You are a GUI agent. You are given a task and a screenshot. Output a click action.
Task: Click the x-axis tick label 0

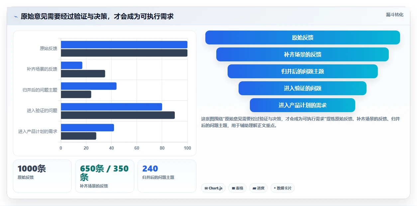61,148
